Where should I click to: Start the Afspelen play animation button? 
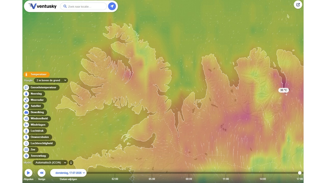[x=28, y=173]
